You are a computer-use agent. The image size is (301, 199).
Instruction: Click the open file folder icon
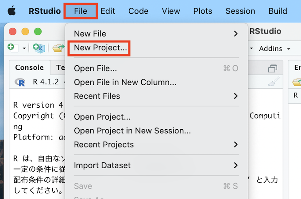[58, 48]
